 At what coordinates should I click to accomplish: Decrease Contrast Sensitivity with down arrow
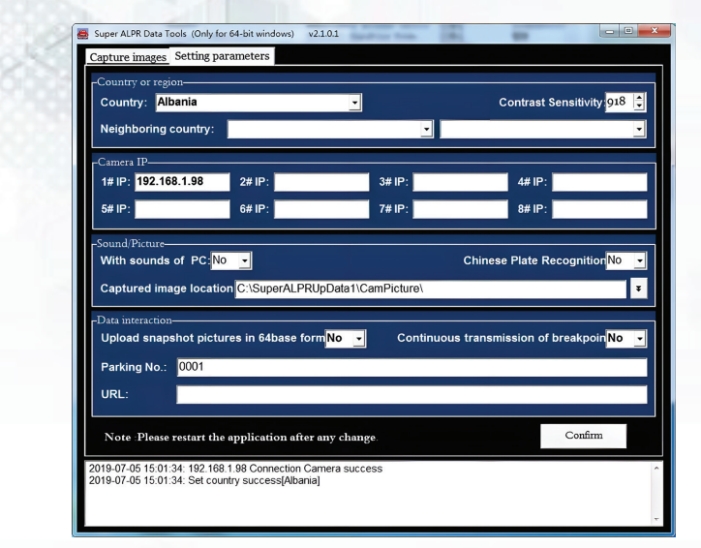tap(640, 107)
